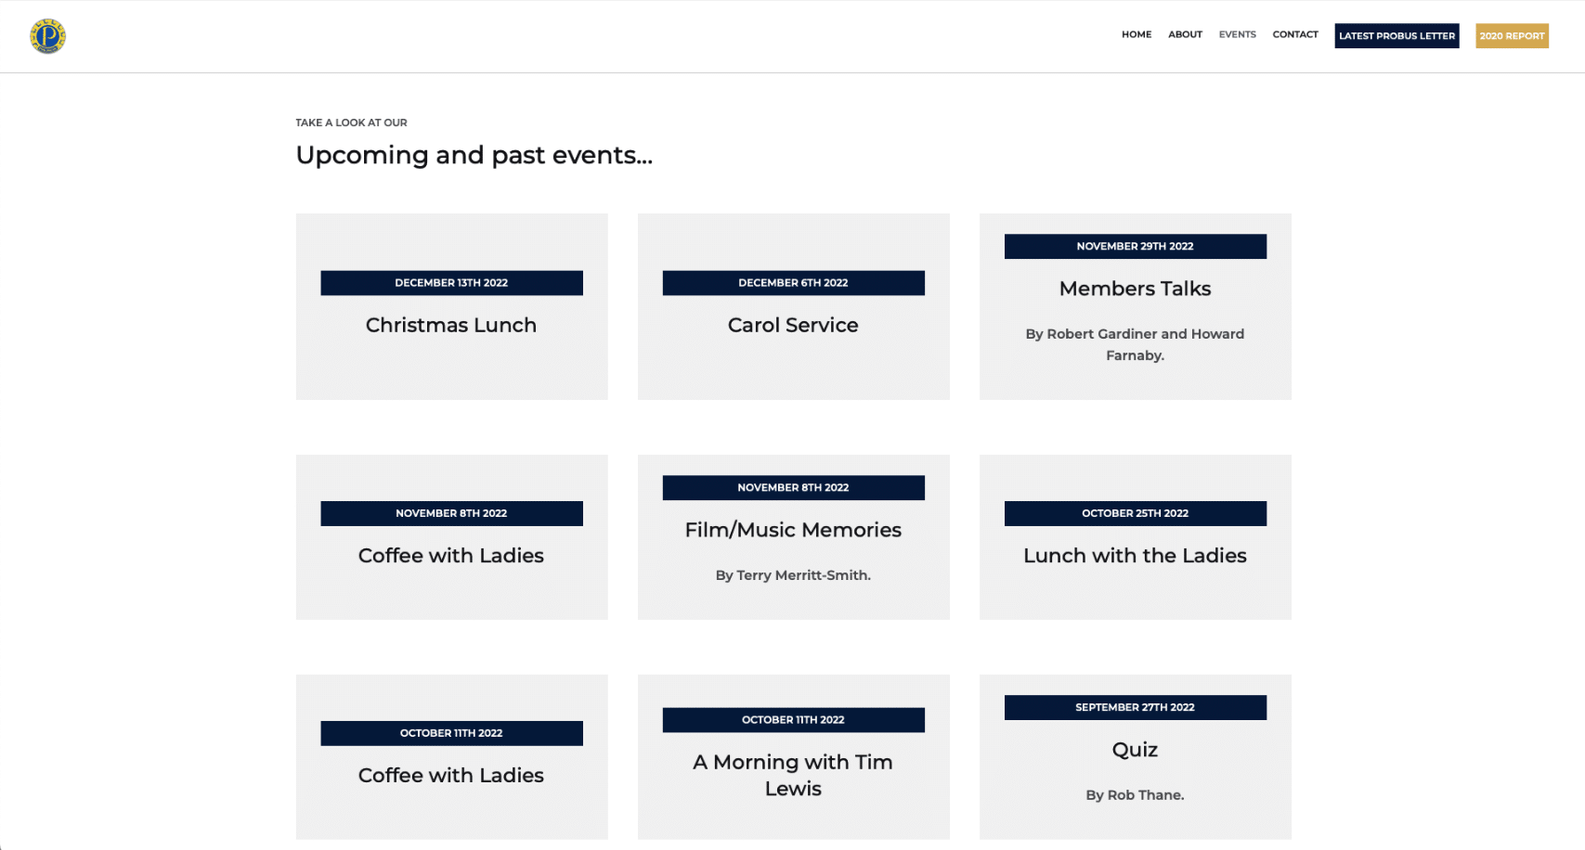The width and height of the screenshot is (1585, 850).
Task: Click 'By Terry Merritt-Smith' text
Action: click(793, 575)
